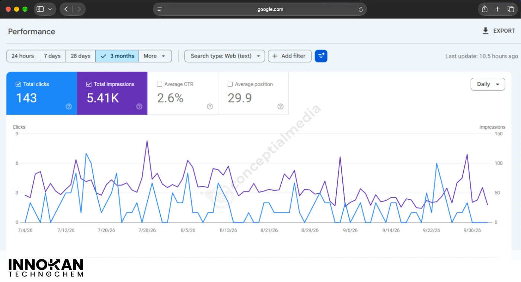Open the blue filter sparkle button

(321, 56)
